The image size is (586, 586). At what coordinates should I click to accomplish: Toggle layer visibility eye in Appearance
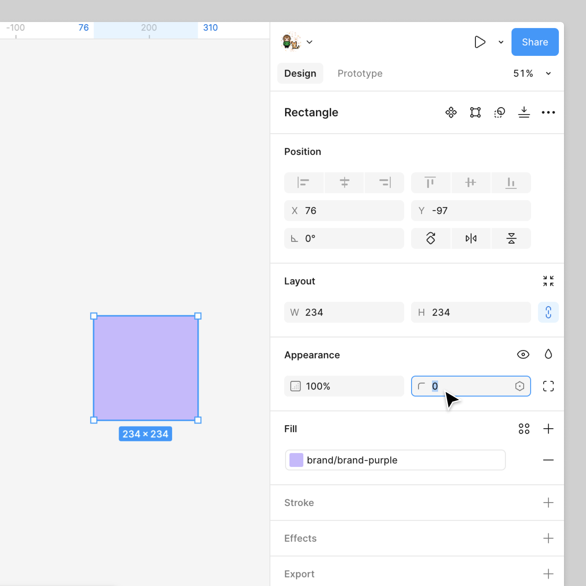pos(523,355)
